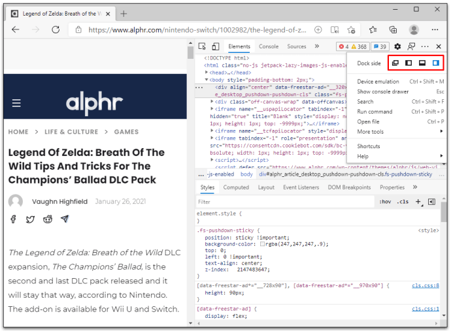Open the Properties tab
Screen dimensions: 451x331
coord(392,187)
